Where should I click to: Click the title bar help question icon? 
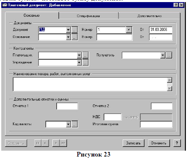(176, 5)
